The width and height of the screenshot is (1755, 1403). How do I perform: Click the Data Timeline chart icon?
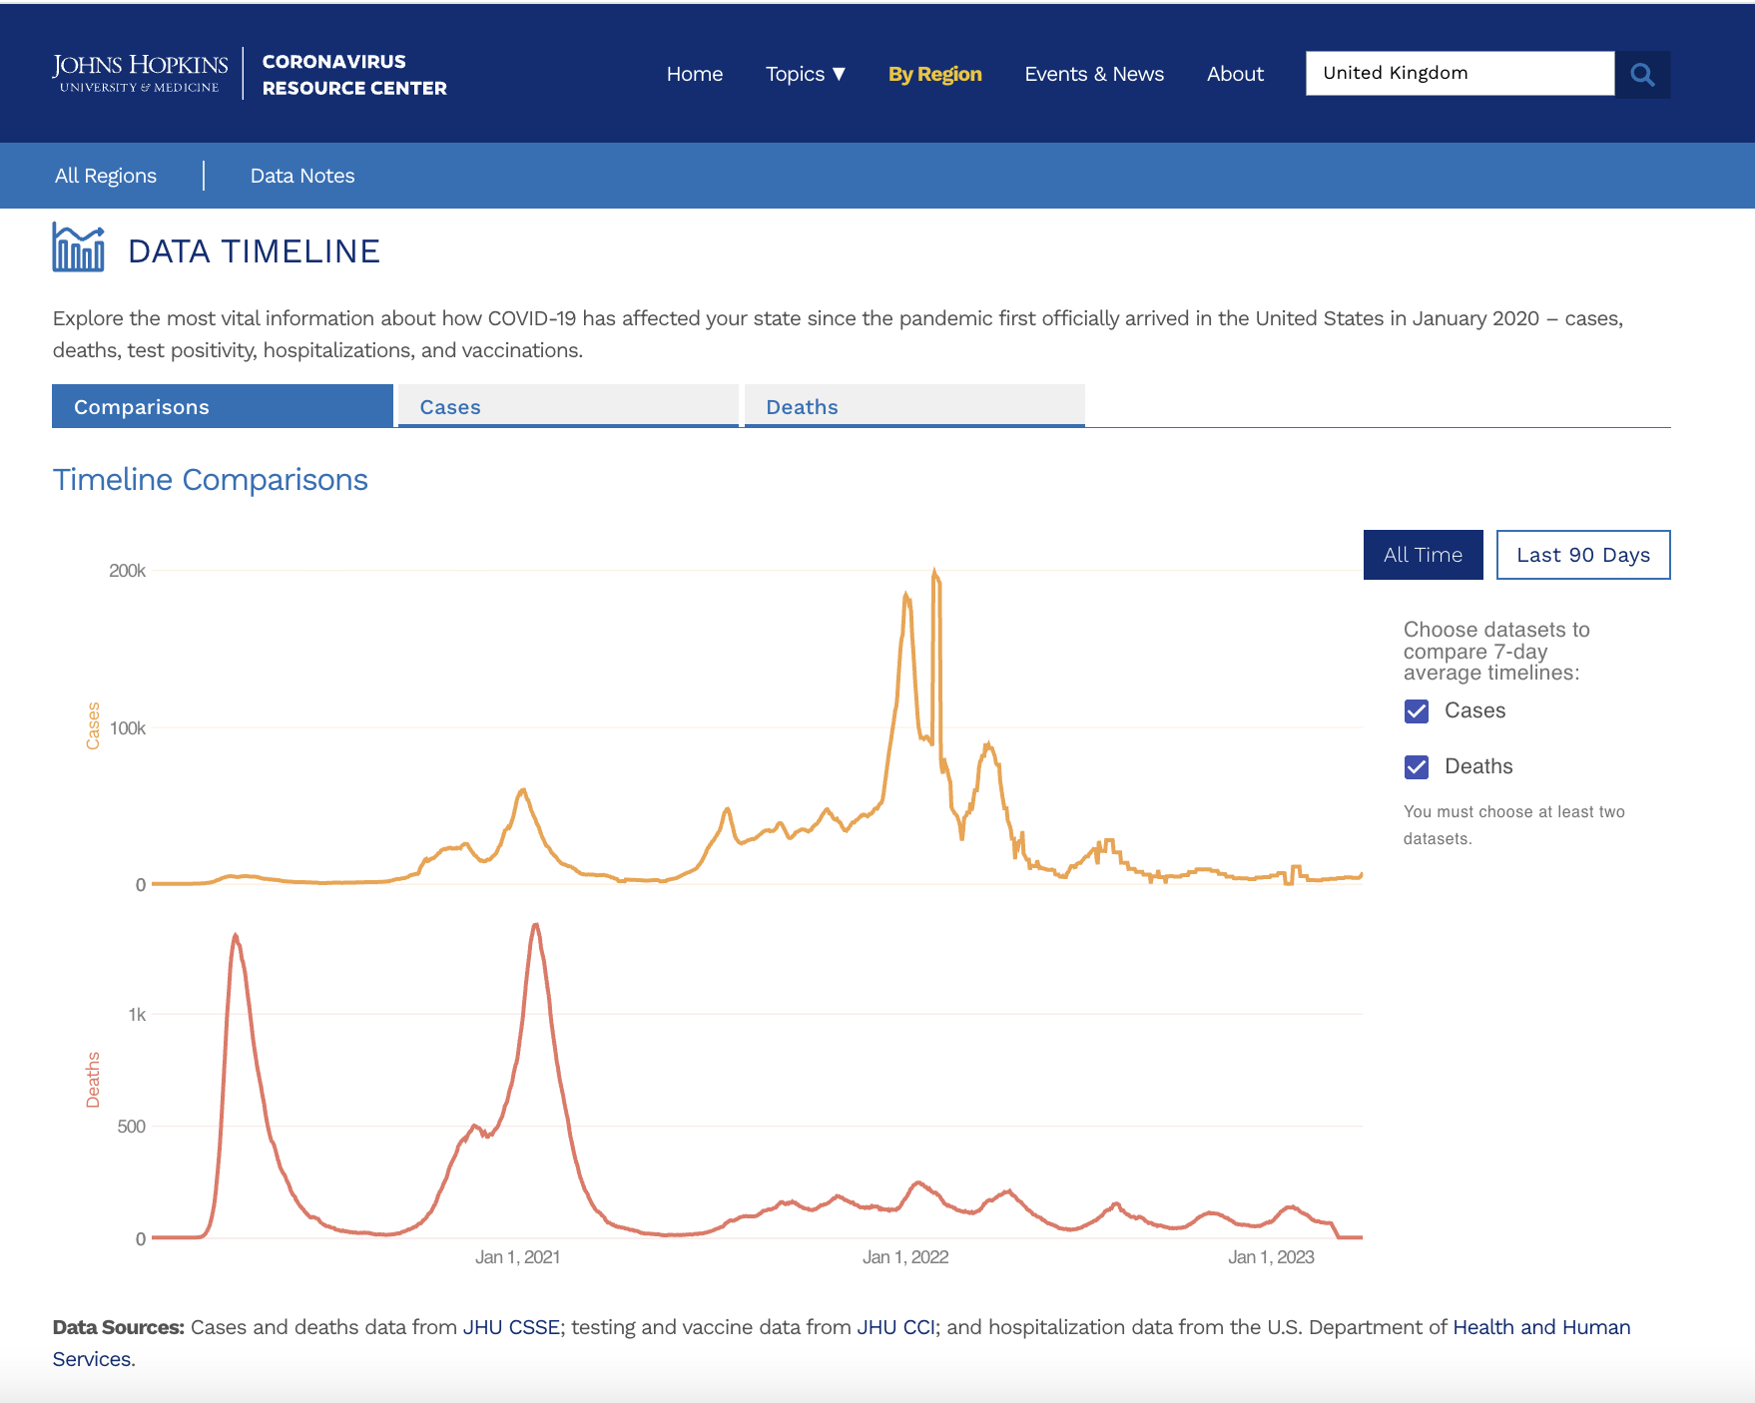click(78, 247)
